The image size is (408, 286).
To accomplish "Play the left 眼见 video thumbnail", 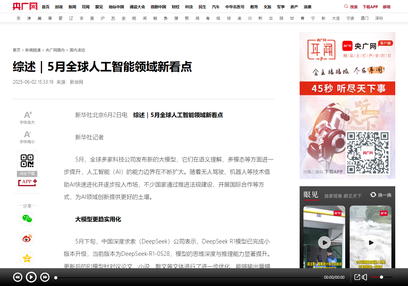I will [324, 242].
